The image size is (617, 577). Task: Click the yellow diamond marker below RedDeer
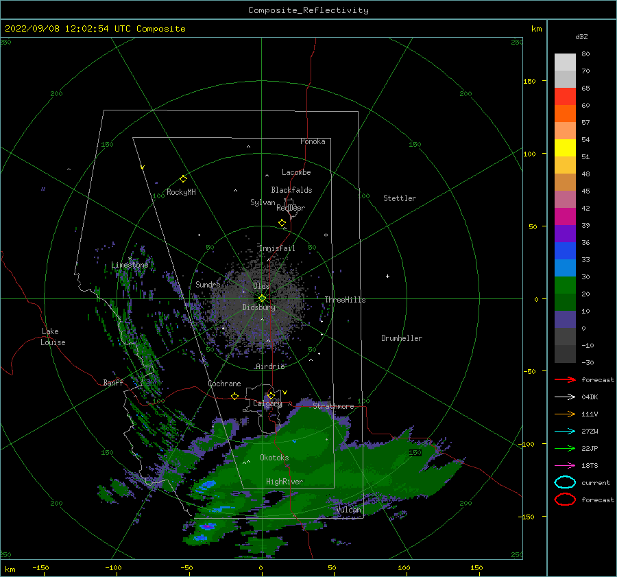point(282,223)
